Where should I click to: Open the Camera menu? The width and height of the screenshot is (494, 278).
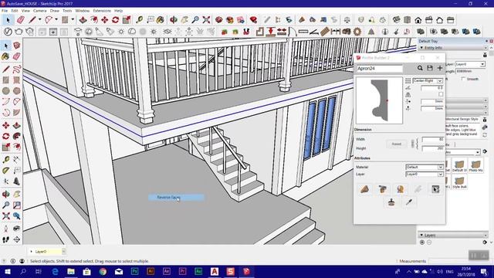[39, 11]
